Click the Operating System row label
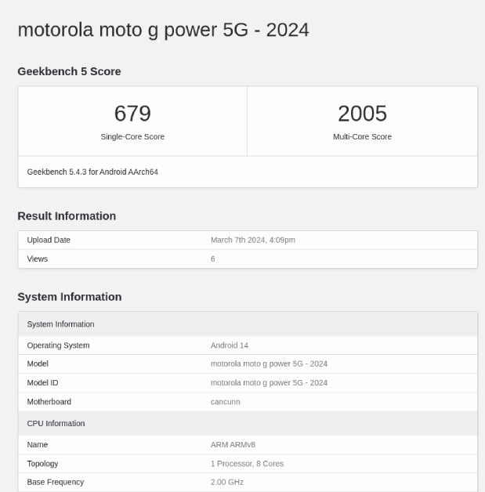 tap(58, 345)
